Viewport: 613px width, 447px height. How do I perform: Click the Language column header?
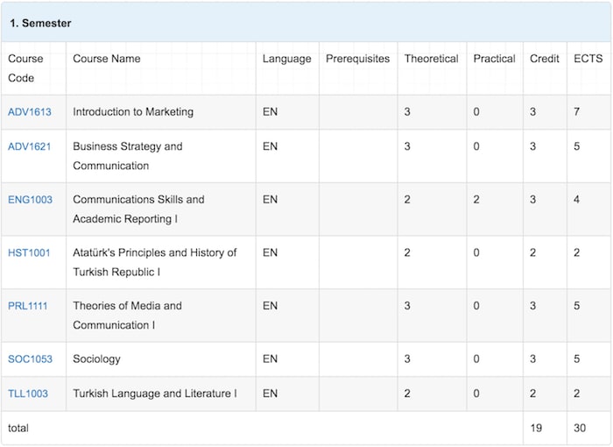287,59
